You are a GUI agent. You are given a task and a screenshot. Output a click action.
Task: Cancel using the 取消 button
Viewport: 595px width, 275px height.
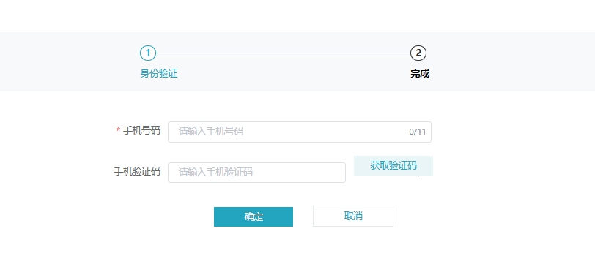(x=353, y=216)
